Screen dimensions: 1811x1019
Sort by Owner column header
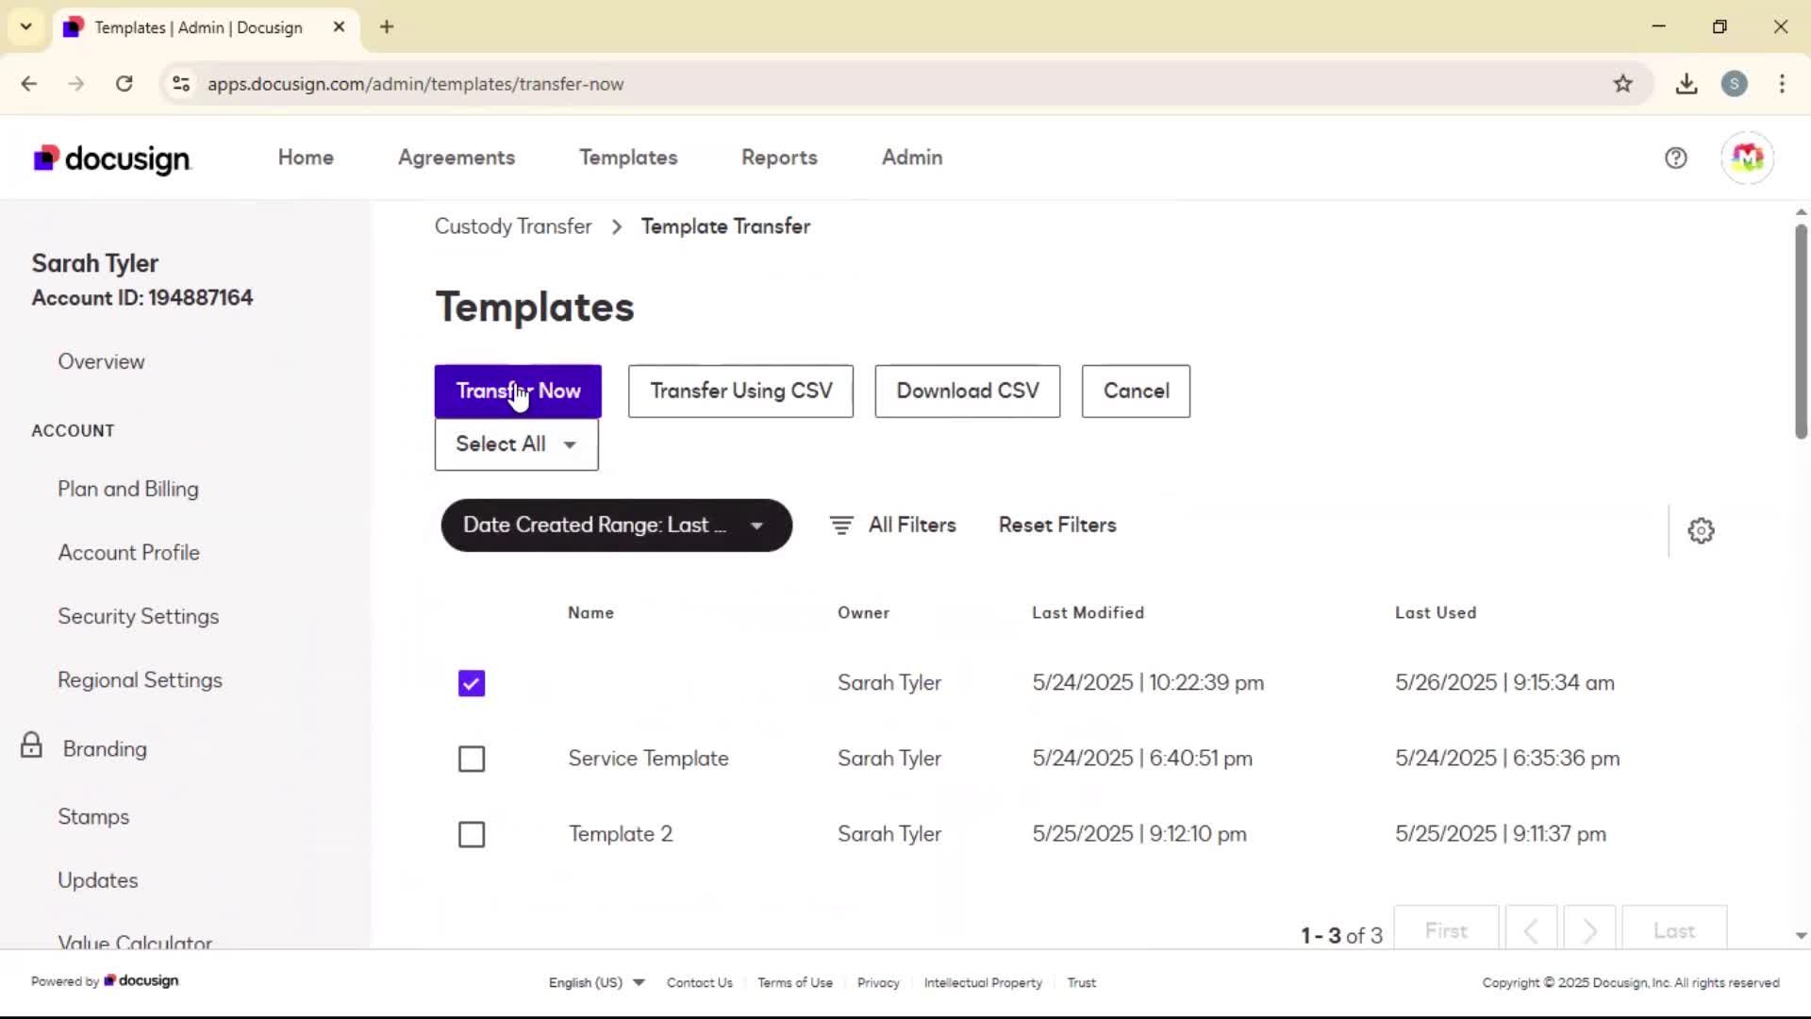coord(863,613)
